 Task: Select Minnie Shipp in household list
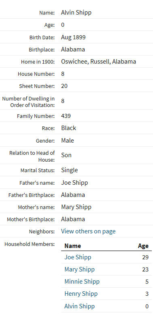tap(82, 282)
